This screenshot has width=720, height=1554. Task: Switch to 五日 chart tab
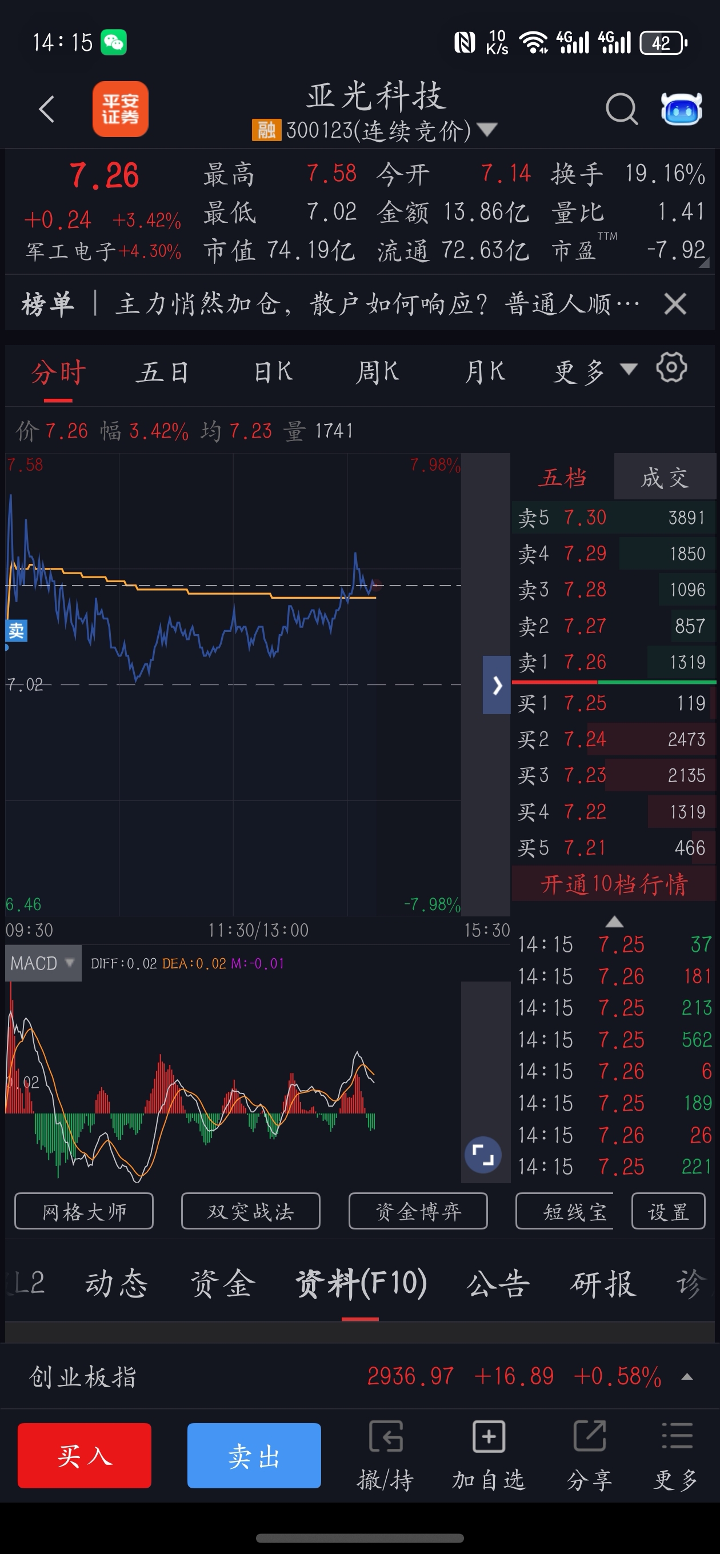pos(163,372)
